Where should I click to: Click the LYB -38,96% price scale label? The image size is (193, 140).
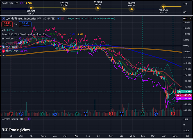(x=185, y=92)
